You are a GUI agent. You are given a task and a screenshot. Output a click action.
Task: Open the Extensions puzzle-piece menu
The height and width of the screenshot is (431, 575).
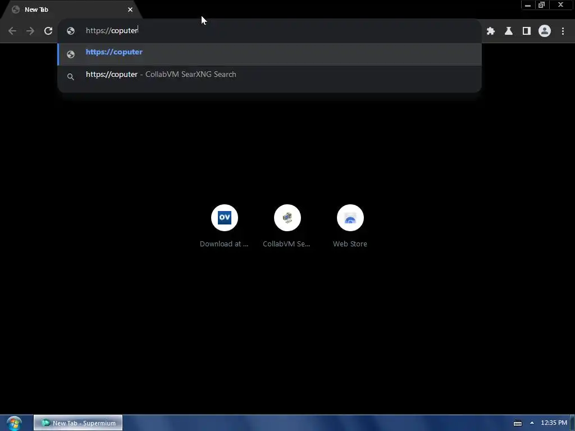pyautogui.click(x=491, y=31)
